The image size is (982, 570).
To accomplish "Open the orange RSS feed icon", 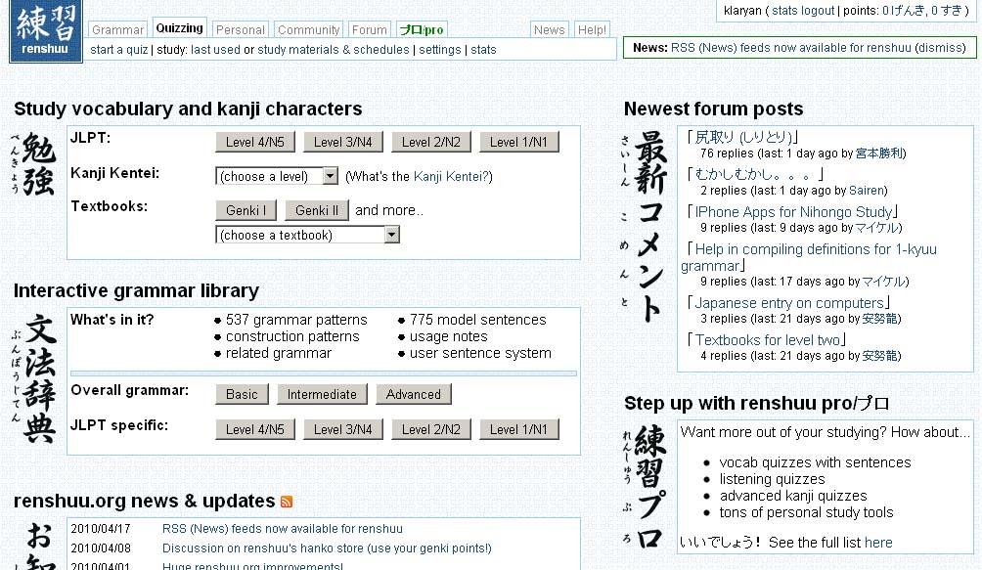I will [x=287, y=502].
